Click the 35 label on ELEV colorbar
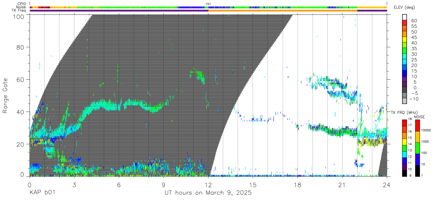Viewport: 435px width, 200px height. click(x=414, y=49)
